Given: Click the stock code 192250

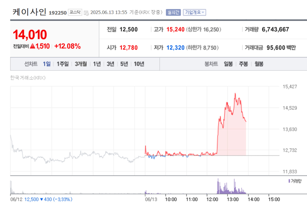Looking at the screenshot, I should click(57, 13).
